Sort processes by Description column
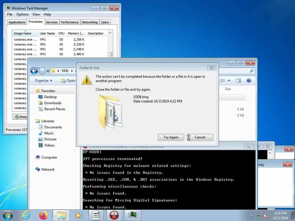This screenshot has height=221, width=295. click(97, 33)
